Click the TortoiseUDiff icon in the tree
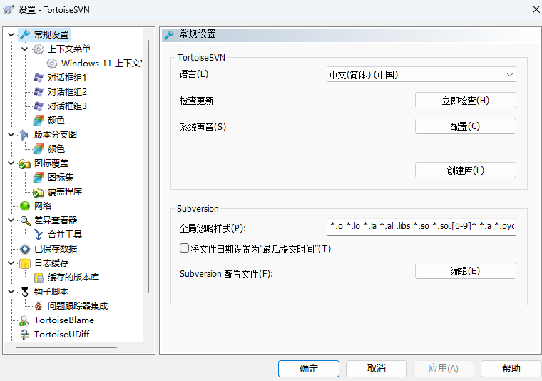 pos(24,335)
